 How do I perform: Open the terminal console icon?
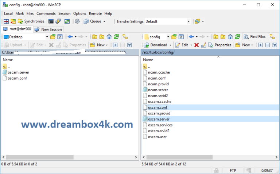(51, 21)
